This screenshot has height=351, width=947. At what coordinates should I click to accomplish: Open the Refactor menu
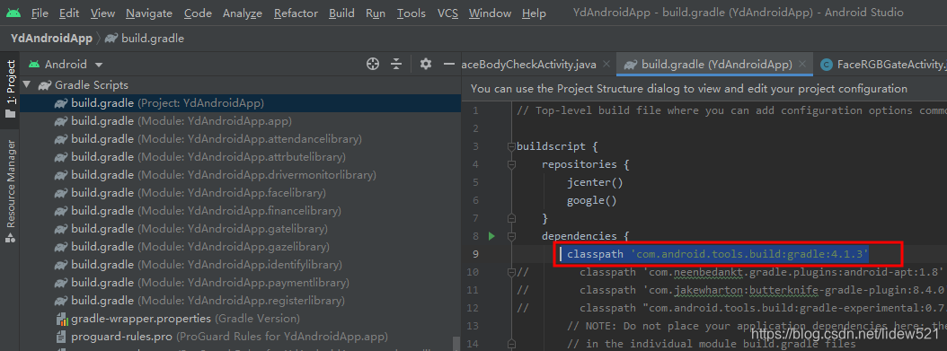tap(296, 13)
